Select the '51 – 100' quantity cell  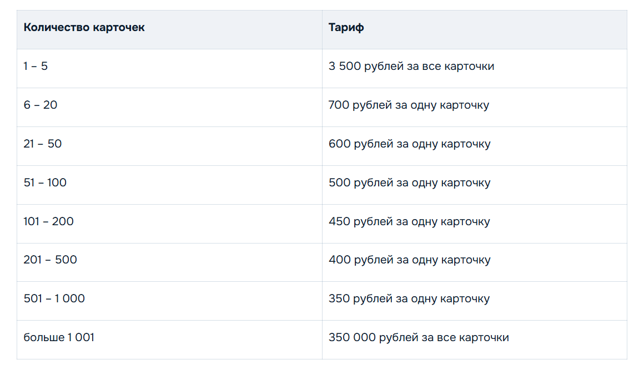click(x=45, y=182)
